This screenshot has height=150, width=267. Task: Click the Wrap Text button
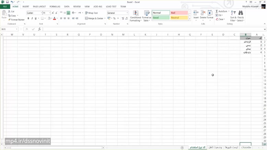92,13
